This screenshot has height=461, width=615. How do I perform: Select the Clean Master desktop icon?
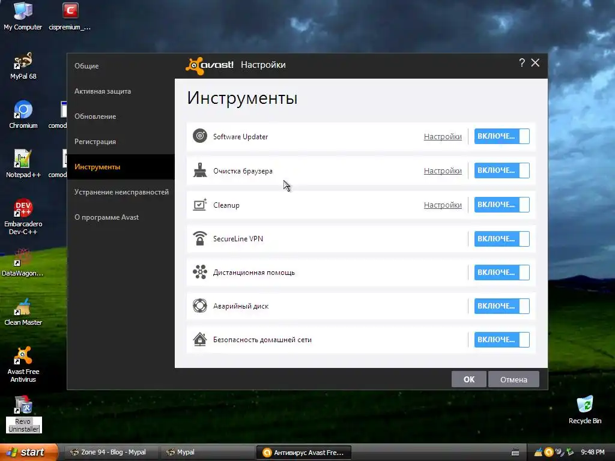[23, 312]
